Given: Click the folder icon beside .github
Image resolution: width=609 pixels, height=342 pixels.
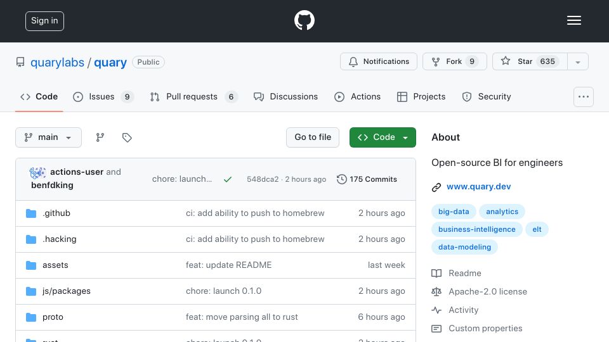Looking at the screenshot, I should [31, 213].
